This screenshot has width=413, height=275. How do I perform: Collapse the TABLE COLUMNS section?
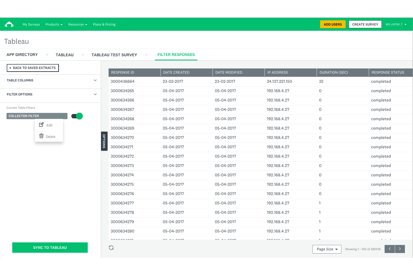[95, 80]
